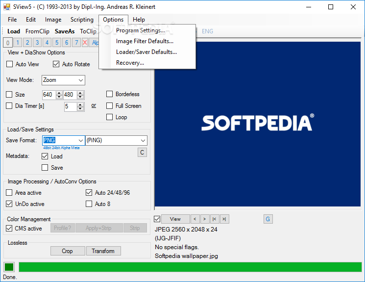Increase the height 480 spinner
This screenshot has width=365, height=282.
click(x=80, y=93)
